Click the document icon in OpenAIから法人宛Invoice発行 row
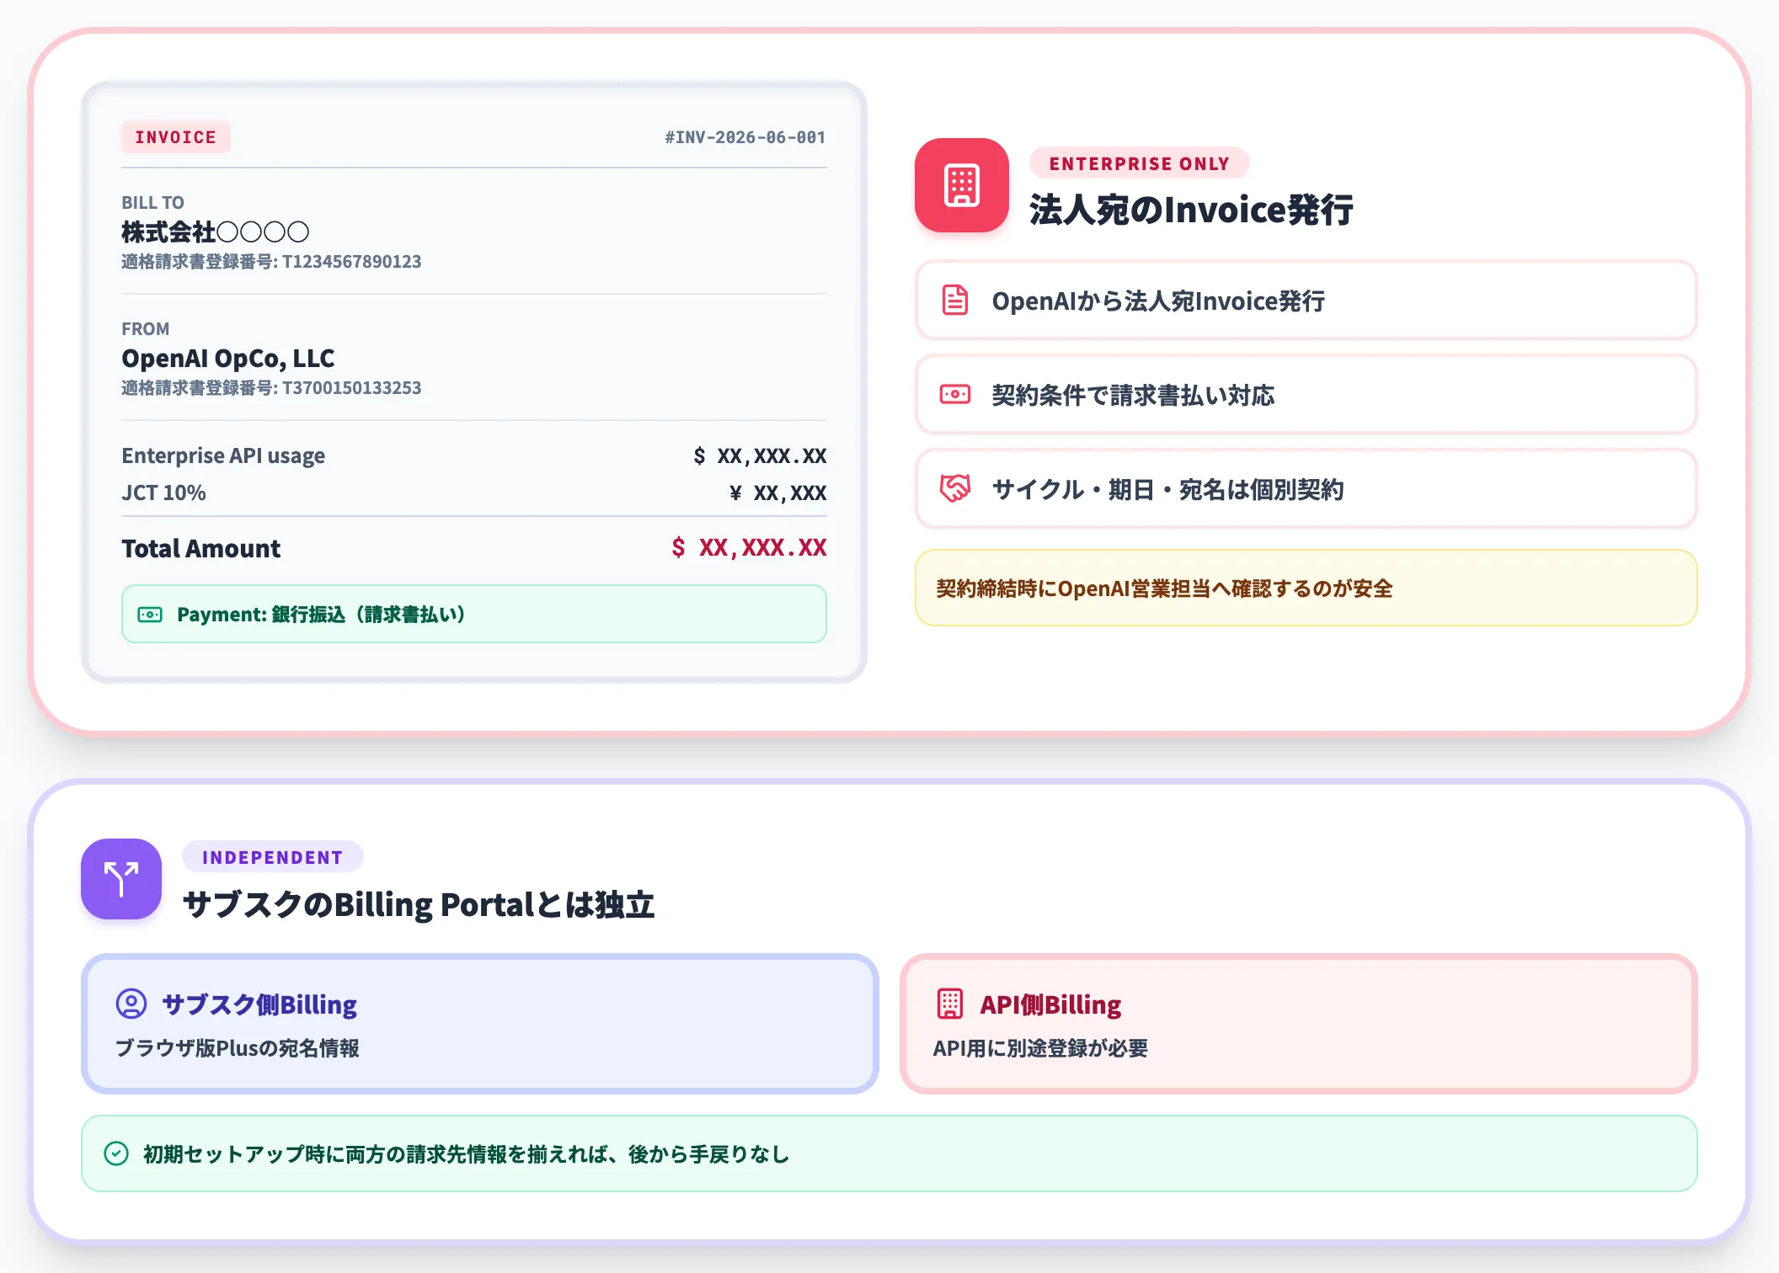This screenshot has height=1273, width=1779. coord(954,301)
